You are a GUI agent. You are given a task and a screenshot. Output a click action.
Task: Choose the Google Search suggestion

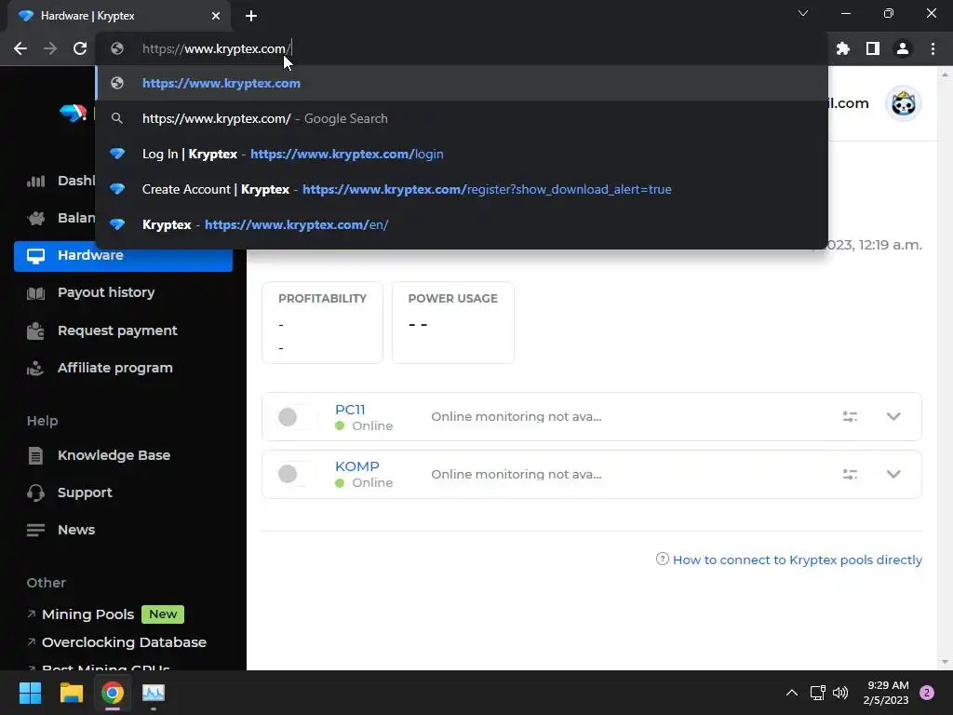(x=462, y=118)
